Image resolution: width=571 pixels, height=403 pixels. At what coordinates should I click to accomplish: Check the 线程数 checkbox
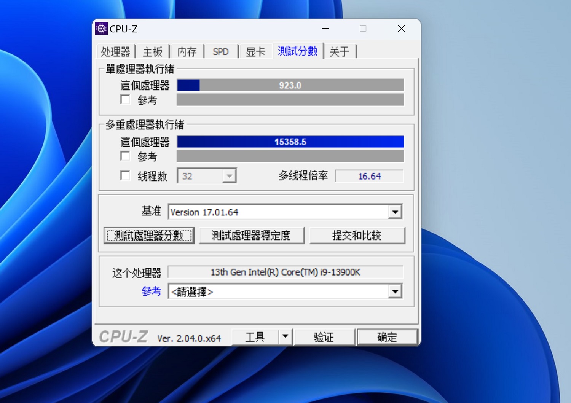point(125,175)
